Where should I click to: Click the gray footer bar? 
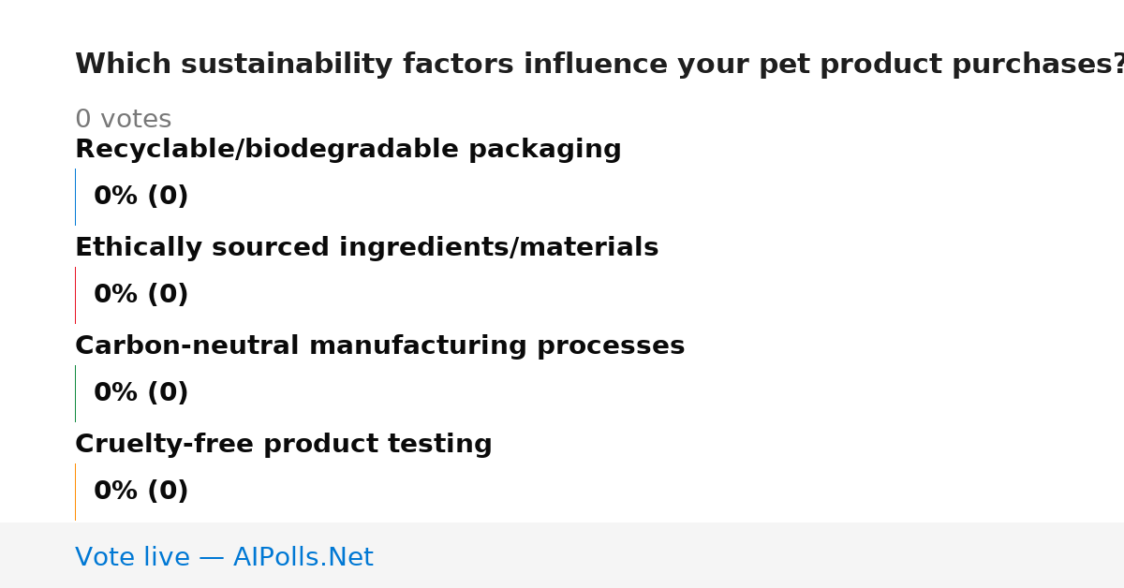pyautogui.click(x=562, y=555)
